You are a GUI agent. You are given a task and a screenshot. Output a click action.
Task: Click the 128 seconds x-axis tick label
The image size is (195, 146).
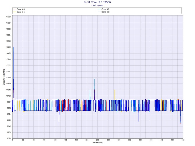tap(55, 140)
